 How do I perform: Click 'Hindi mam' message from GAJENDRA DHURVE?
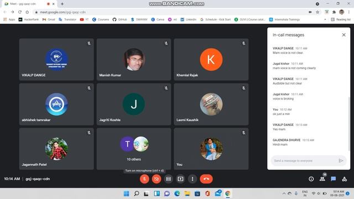point(280,144)
